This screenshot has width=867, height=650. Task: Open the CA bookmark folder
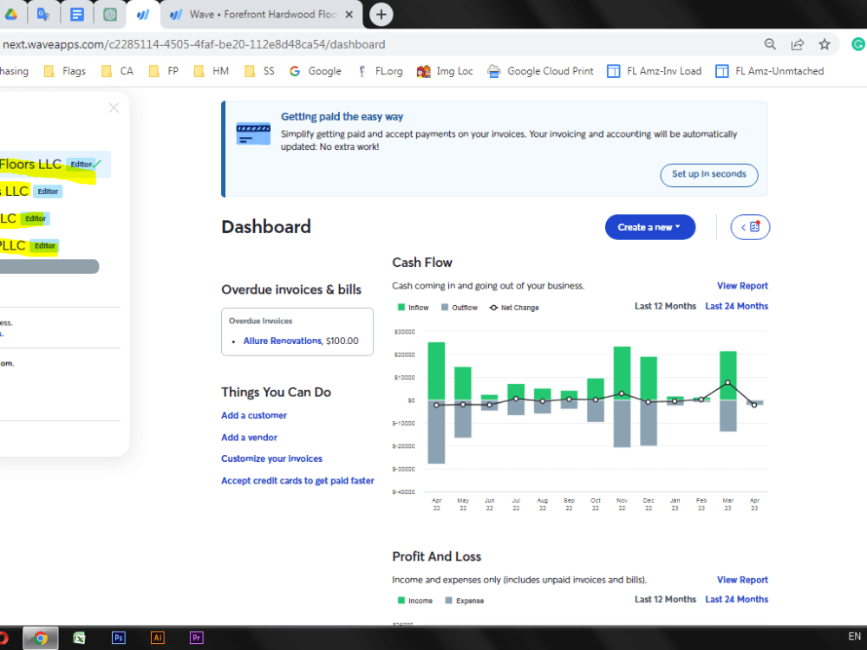(x=118, y=71)
